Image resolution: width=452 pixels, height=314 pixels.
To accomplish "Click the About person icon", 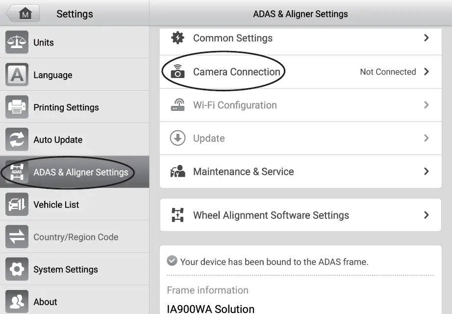I will coord(17,301).
